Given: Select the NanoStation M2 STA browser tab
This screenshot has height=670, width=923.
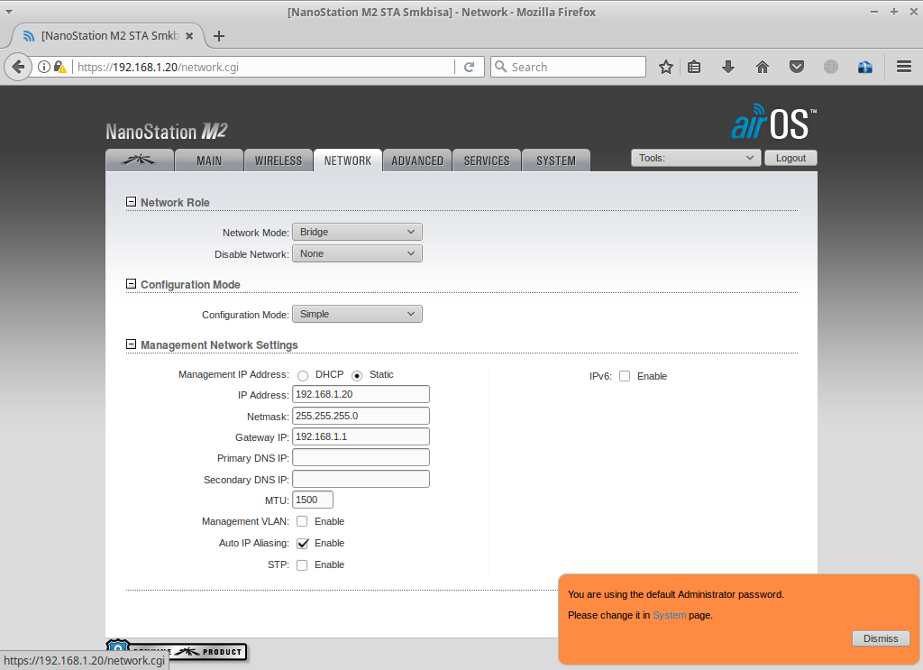Looking at the screenshot, I should [108, 36].
